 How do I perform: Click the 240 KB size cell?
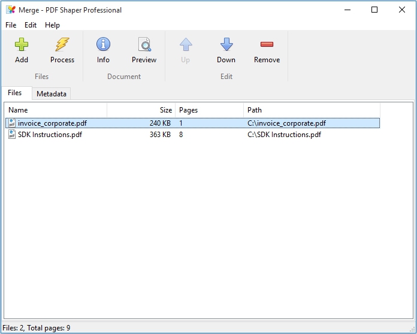point(160,123)
